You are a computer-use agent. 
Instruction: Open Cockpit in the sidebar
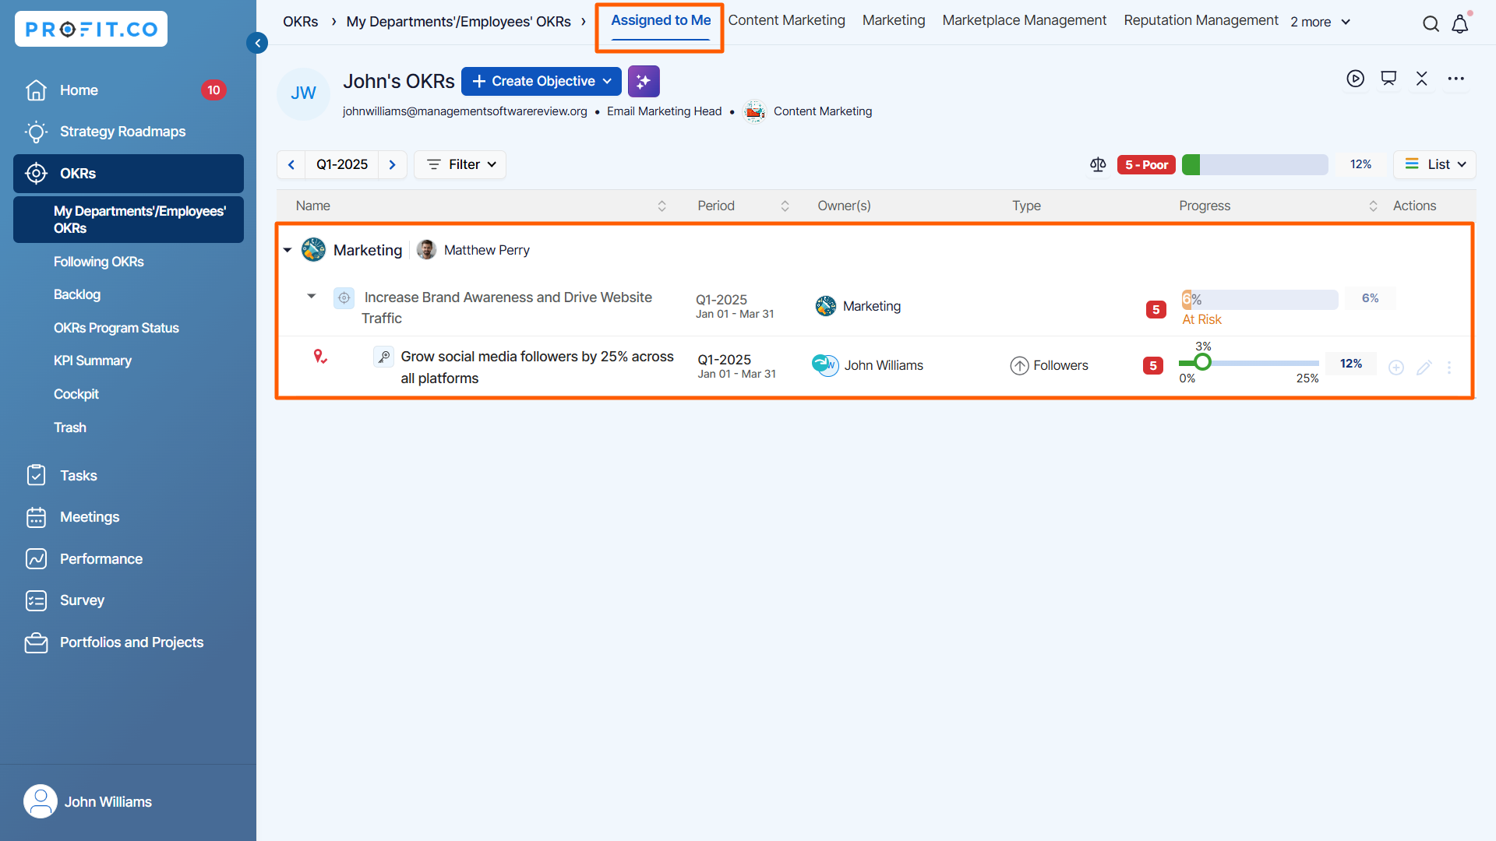76,394
